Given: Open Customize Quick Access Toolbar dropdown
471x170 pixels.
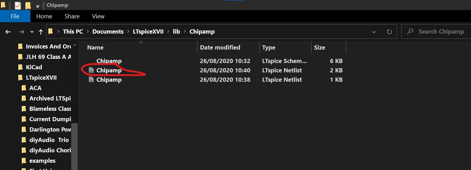Looking at the screenshot, I should pyautogui.click(x=37, y=6).
